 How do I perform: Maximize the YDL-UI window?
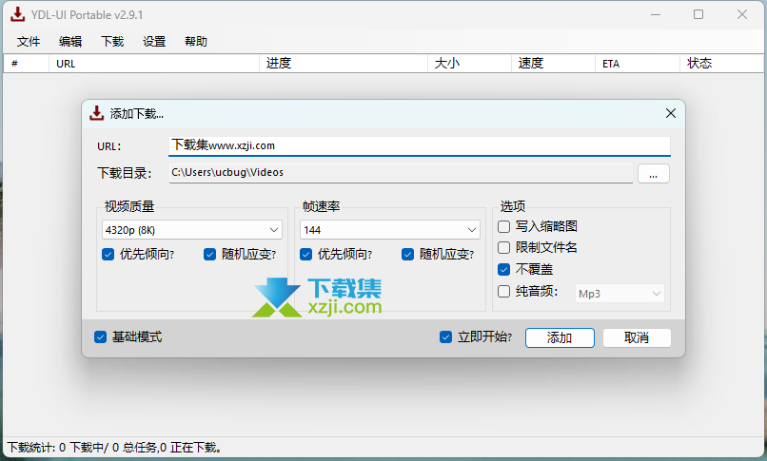click(698, 14)
